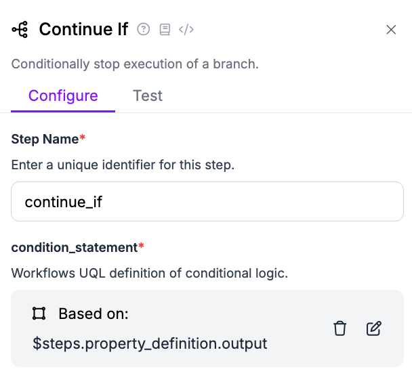412x386 pixels.
Task: Click the condition_statement field label
Action: [74, 247]
